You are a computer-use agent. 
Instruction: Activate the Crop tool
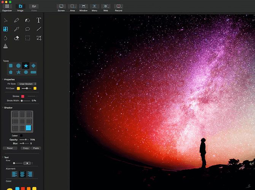click(x=39, y=38)
